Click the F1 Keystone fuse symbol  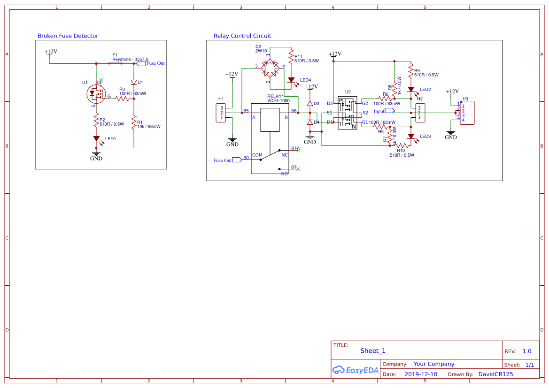pyautogui.click(x=114, y=63)
